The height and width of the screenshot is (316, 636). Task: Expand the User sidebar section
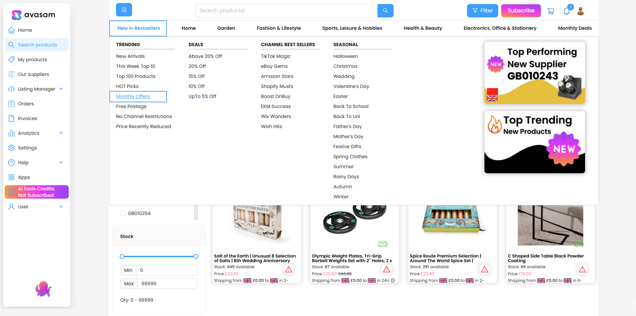pos(61,207)
